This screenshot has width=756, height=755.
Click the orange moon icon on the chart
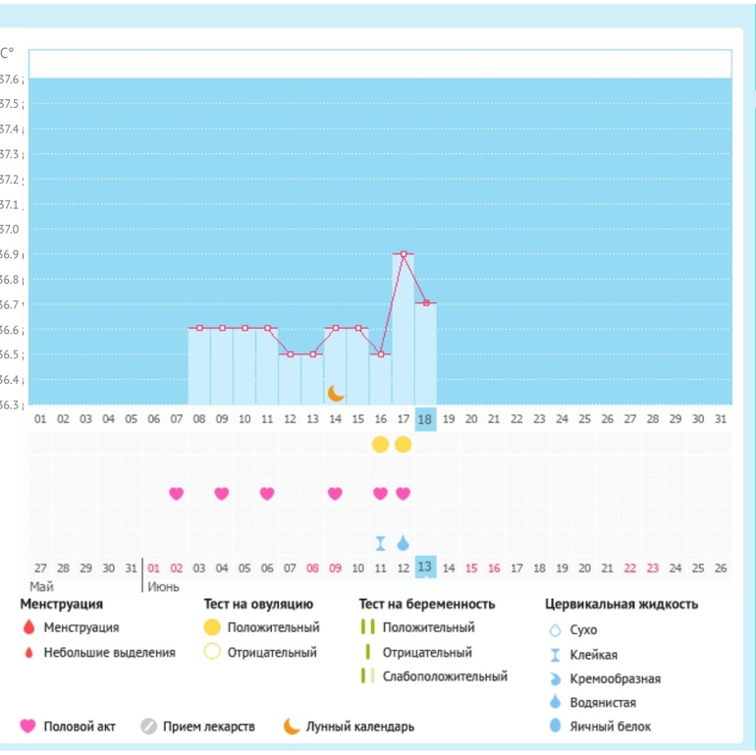coord(336,393)
